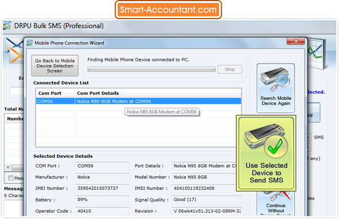Click the wizard title bar icon
This screenshot has height=219, width=339.
(29, 43)
